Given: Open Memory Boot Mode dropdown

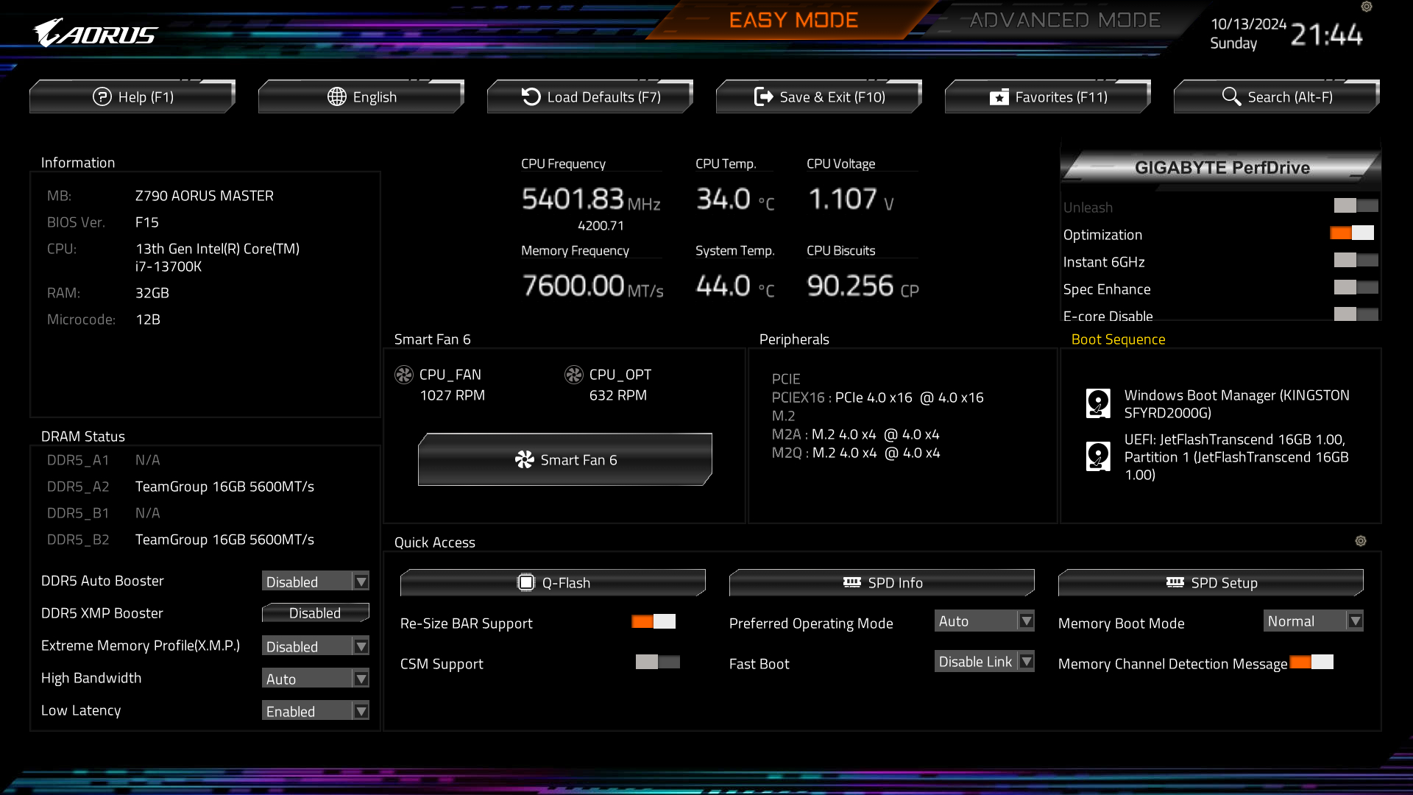Looking at the screenshot, I should point(1313,621).
